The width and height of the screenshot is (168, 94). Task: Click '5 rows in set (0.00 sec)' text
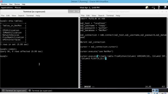pos(14,44)
